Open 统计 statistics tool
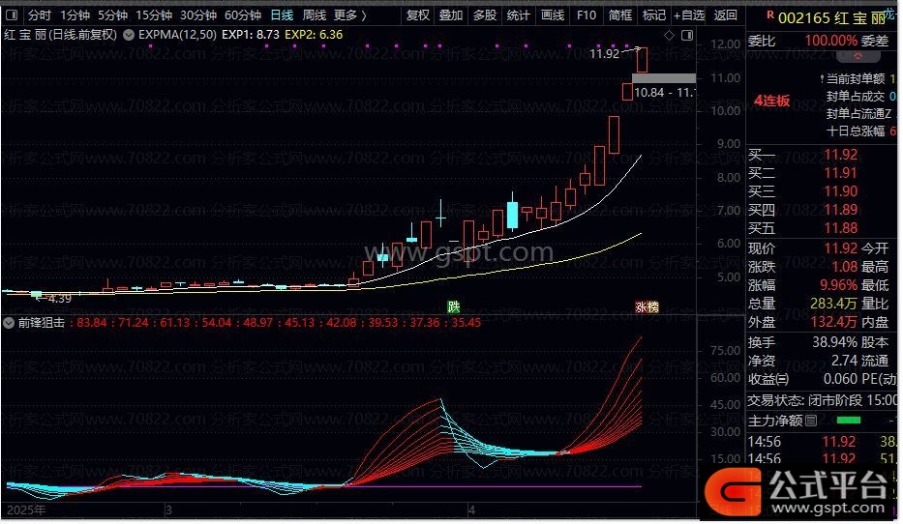 (x=519, y=15)
